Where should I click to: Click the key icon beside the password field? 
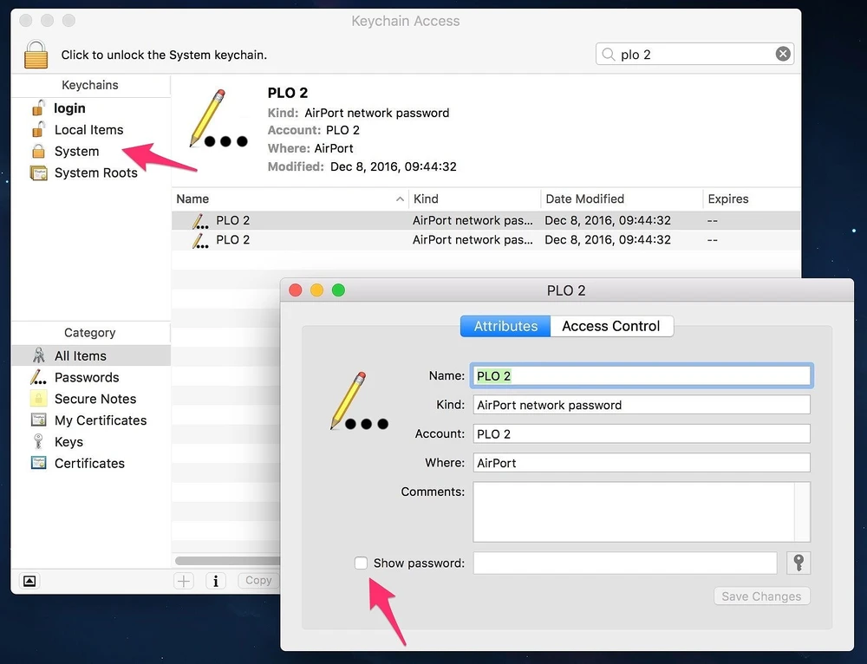(798, 563)
